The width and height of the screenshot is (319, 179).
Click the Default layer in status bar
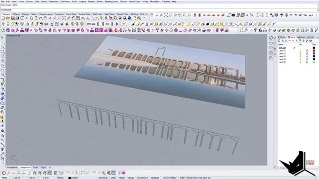(73, 178)
